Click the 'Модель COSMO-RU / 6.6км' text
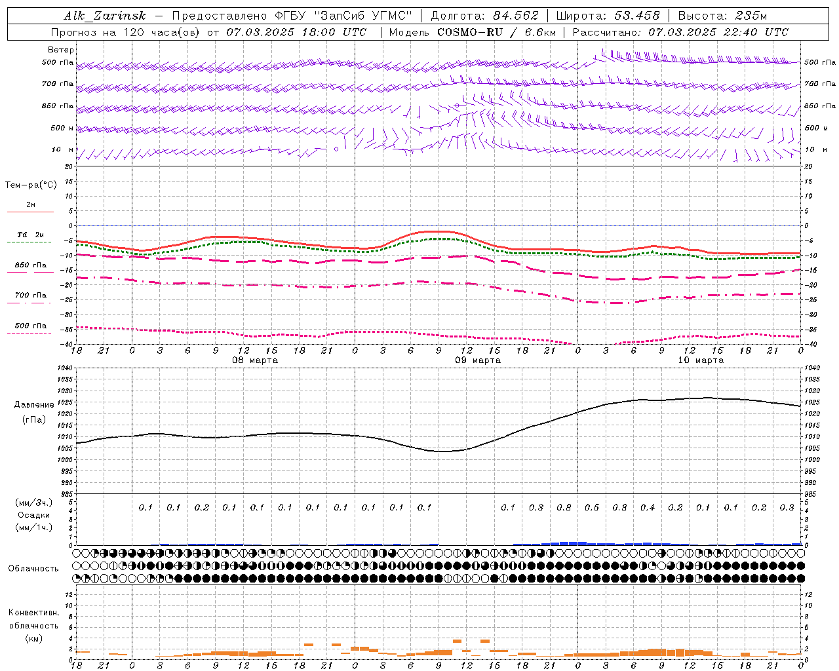 (x=472, y=32)
